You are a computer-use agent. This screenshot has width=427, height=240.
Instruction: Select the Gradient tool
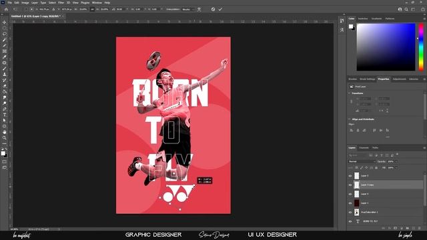click(x=5, y=92)
